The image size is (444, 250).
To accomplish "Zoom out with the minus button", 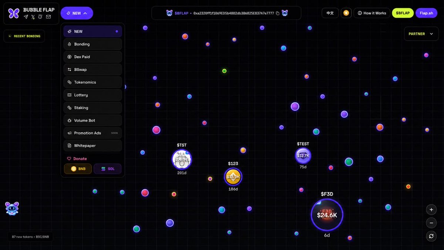I will pyautogui.click(x=431, y=223).
